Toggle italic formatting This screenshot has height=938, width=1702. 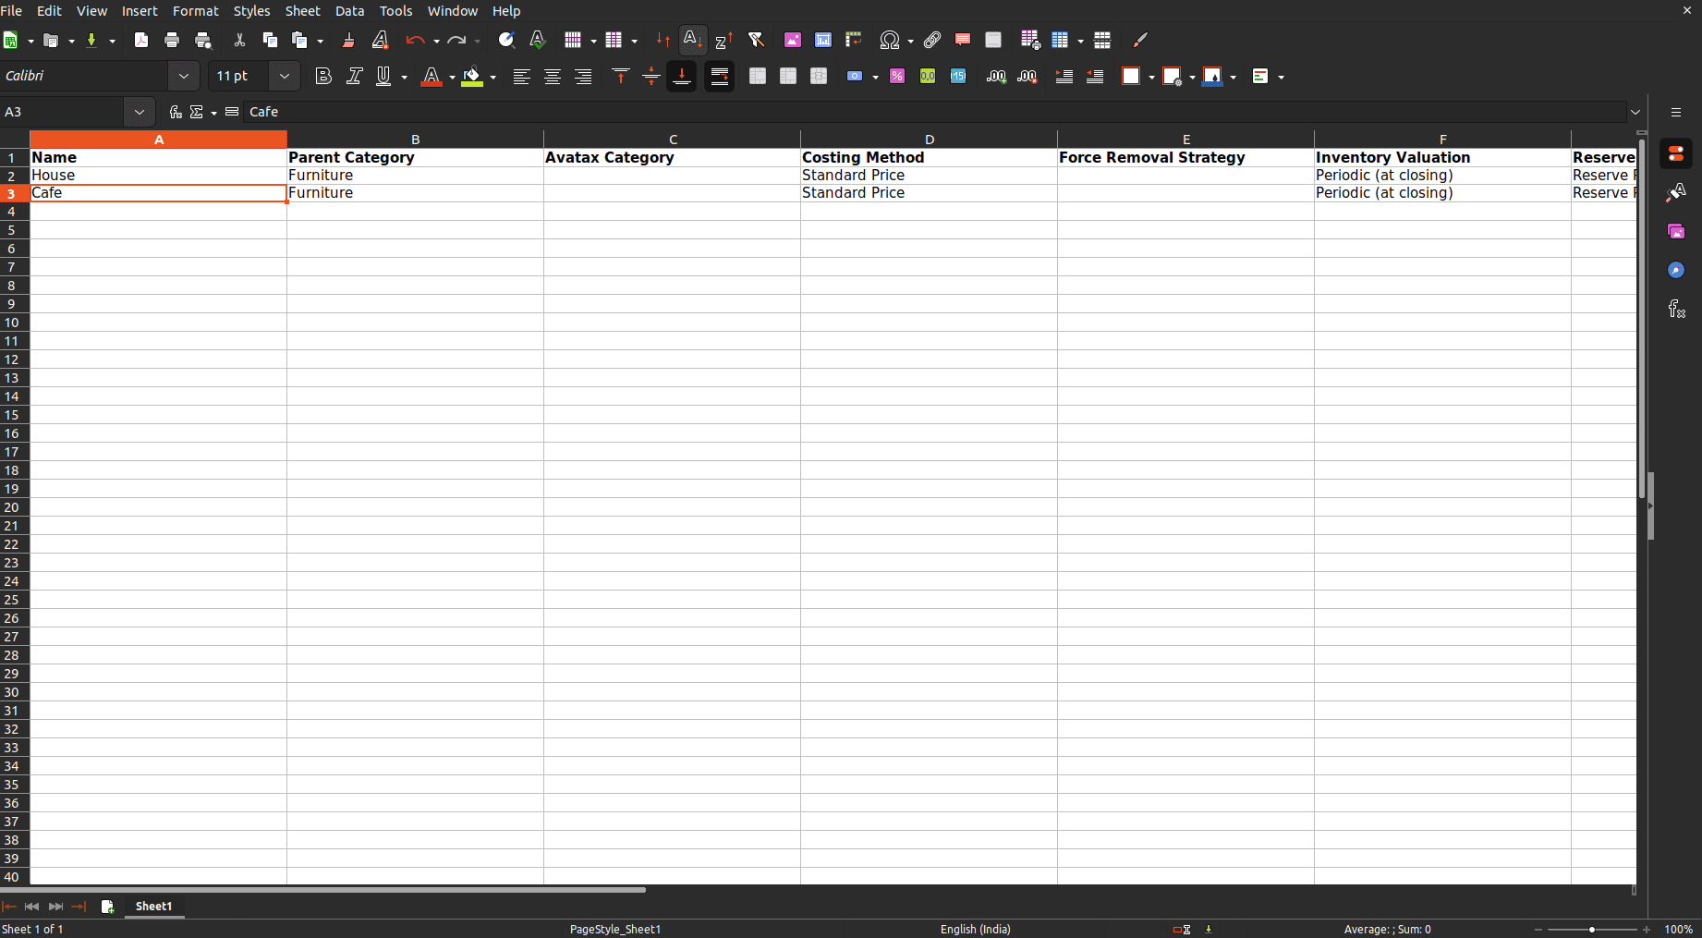tap(354, 76)
